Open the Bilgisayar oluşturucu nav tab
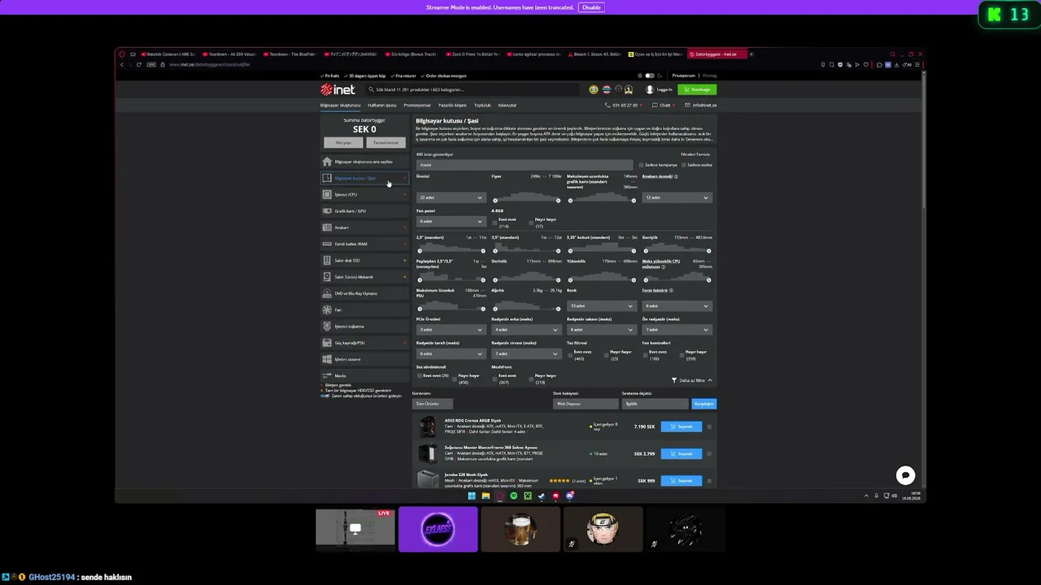 click(340, 105)
